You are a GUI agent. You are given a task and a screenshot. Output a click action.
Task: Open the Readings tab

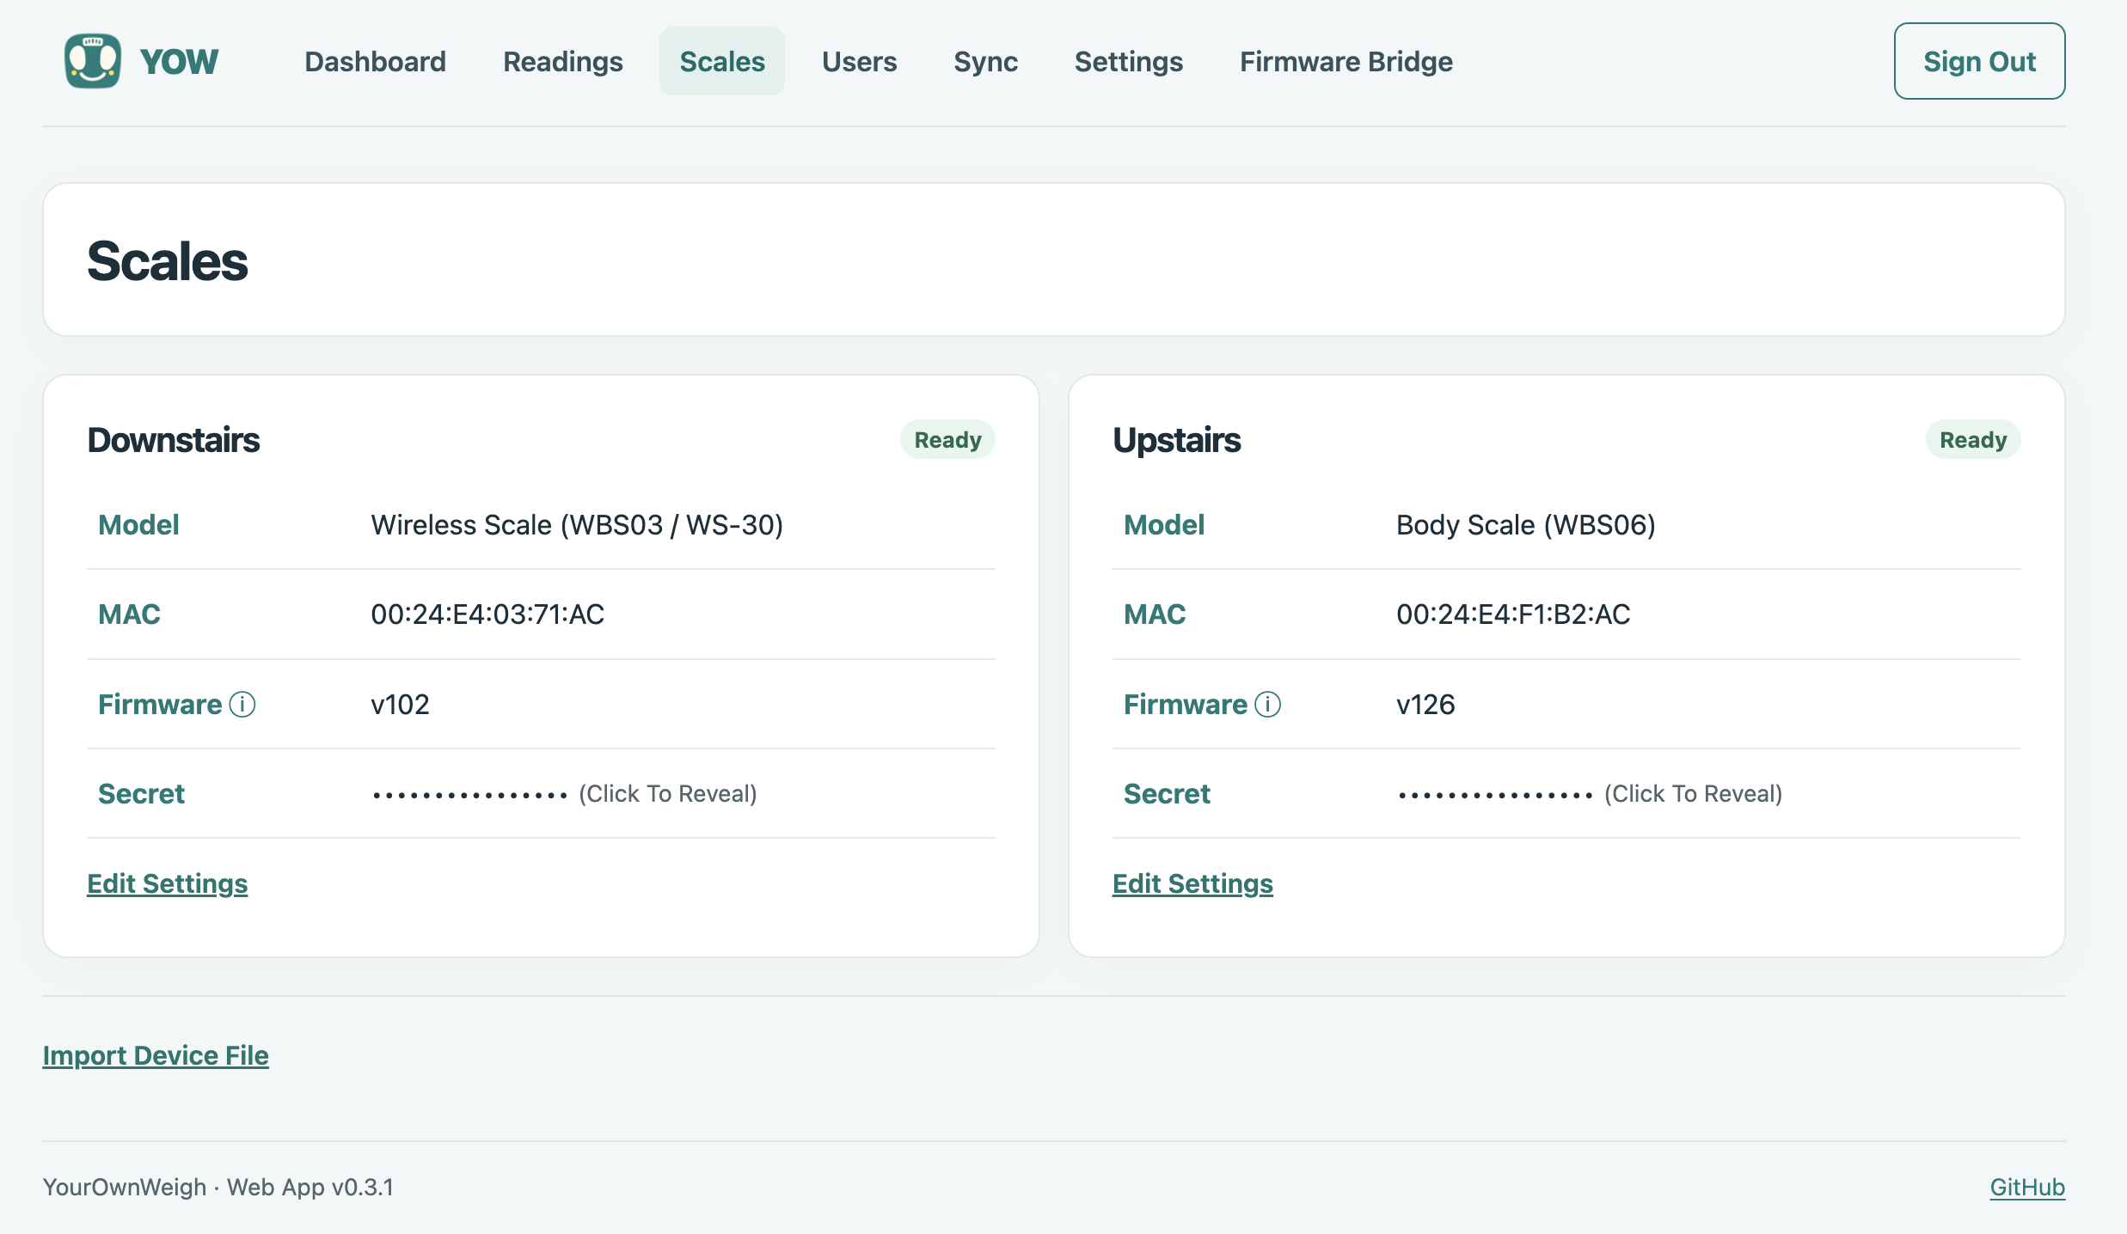[563, 61]
